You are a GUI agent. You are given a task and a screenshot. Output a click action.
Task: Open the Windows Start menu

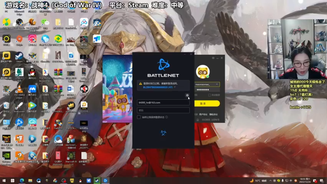tap(4, 180)
